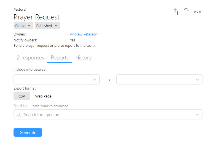Expand the Email to person dropdown arrow
Viewport: 216px width, 151px height.
point(197,114)
